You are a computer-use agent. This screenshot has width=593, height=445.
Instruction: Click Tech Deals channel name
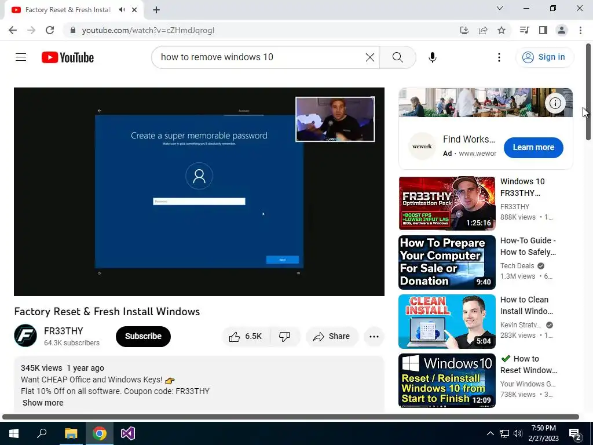click(x=517, y=265)
